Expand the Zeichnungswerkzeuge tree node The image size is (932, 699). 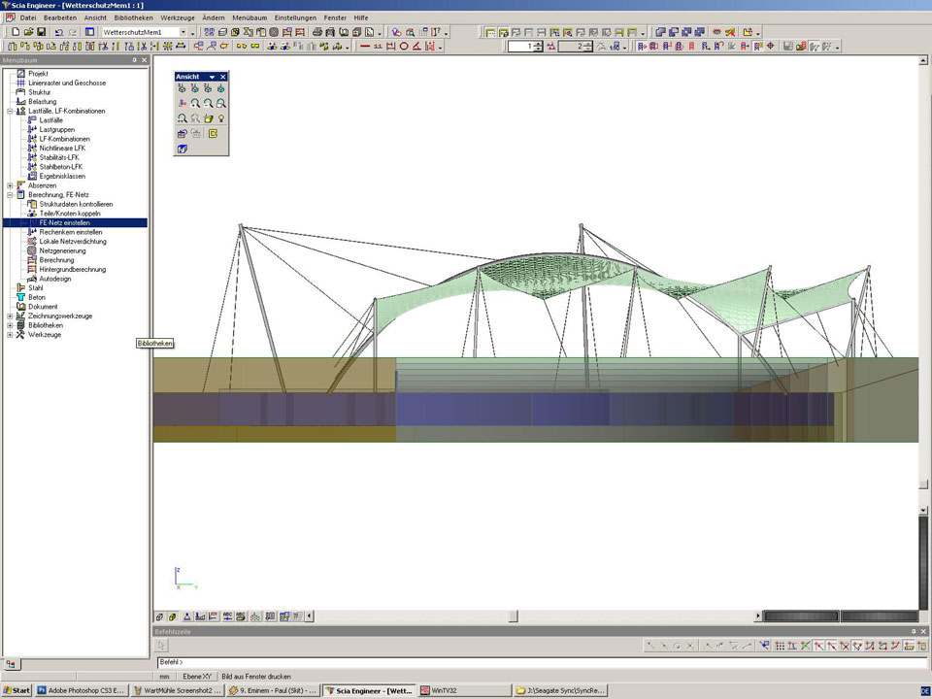(10, 316)
